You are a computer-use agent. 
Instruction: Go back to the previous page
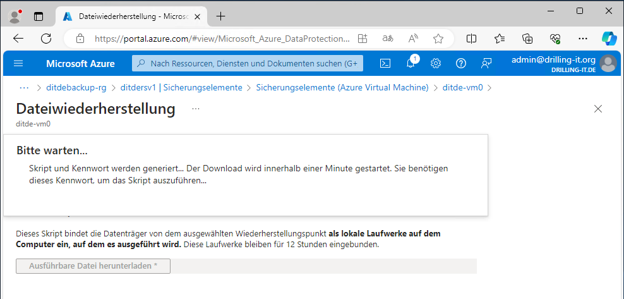click(18, 39)
